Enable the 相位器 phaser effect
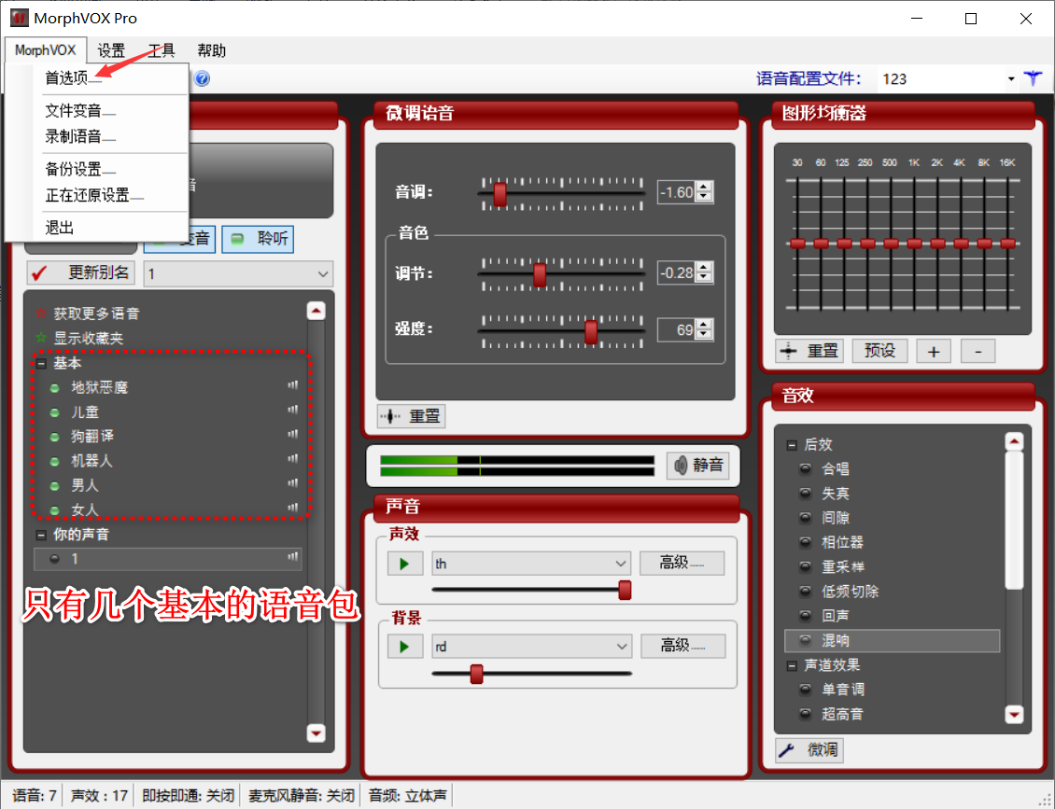Image resolution: width=1055 pixels, height=809 pixels. coord(805,542)
